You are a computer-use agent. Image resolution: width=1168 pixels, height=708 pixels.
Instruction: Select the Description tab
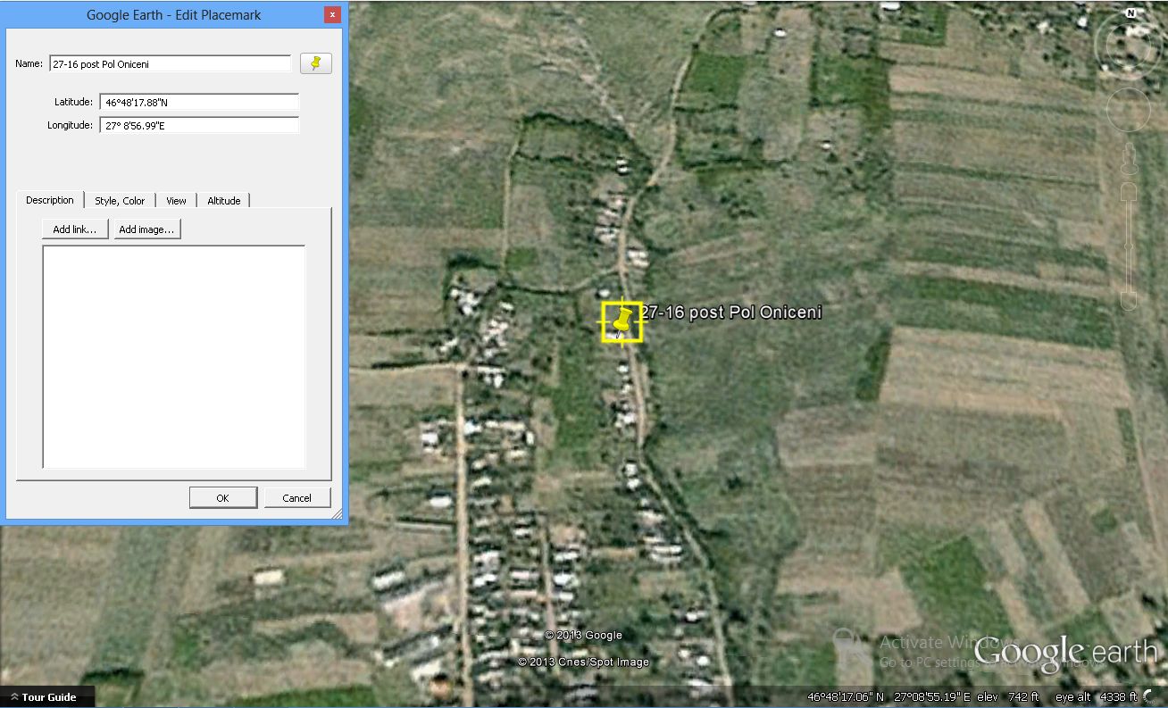coord(50,200)
